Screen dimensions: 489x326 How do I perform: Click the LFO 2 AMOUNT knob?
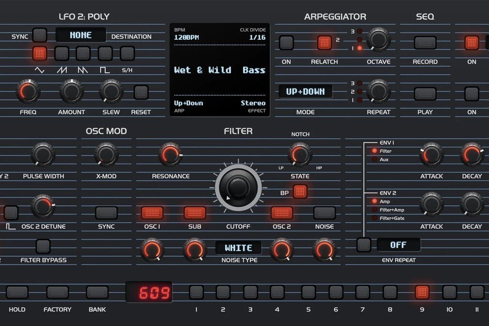tap(71, 91)
